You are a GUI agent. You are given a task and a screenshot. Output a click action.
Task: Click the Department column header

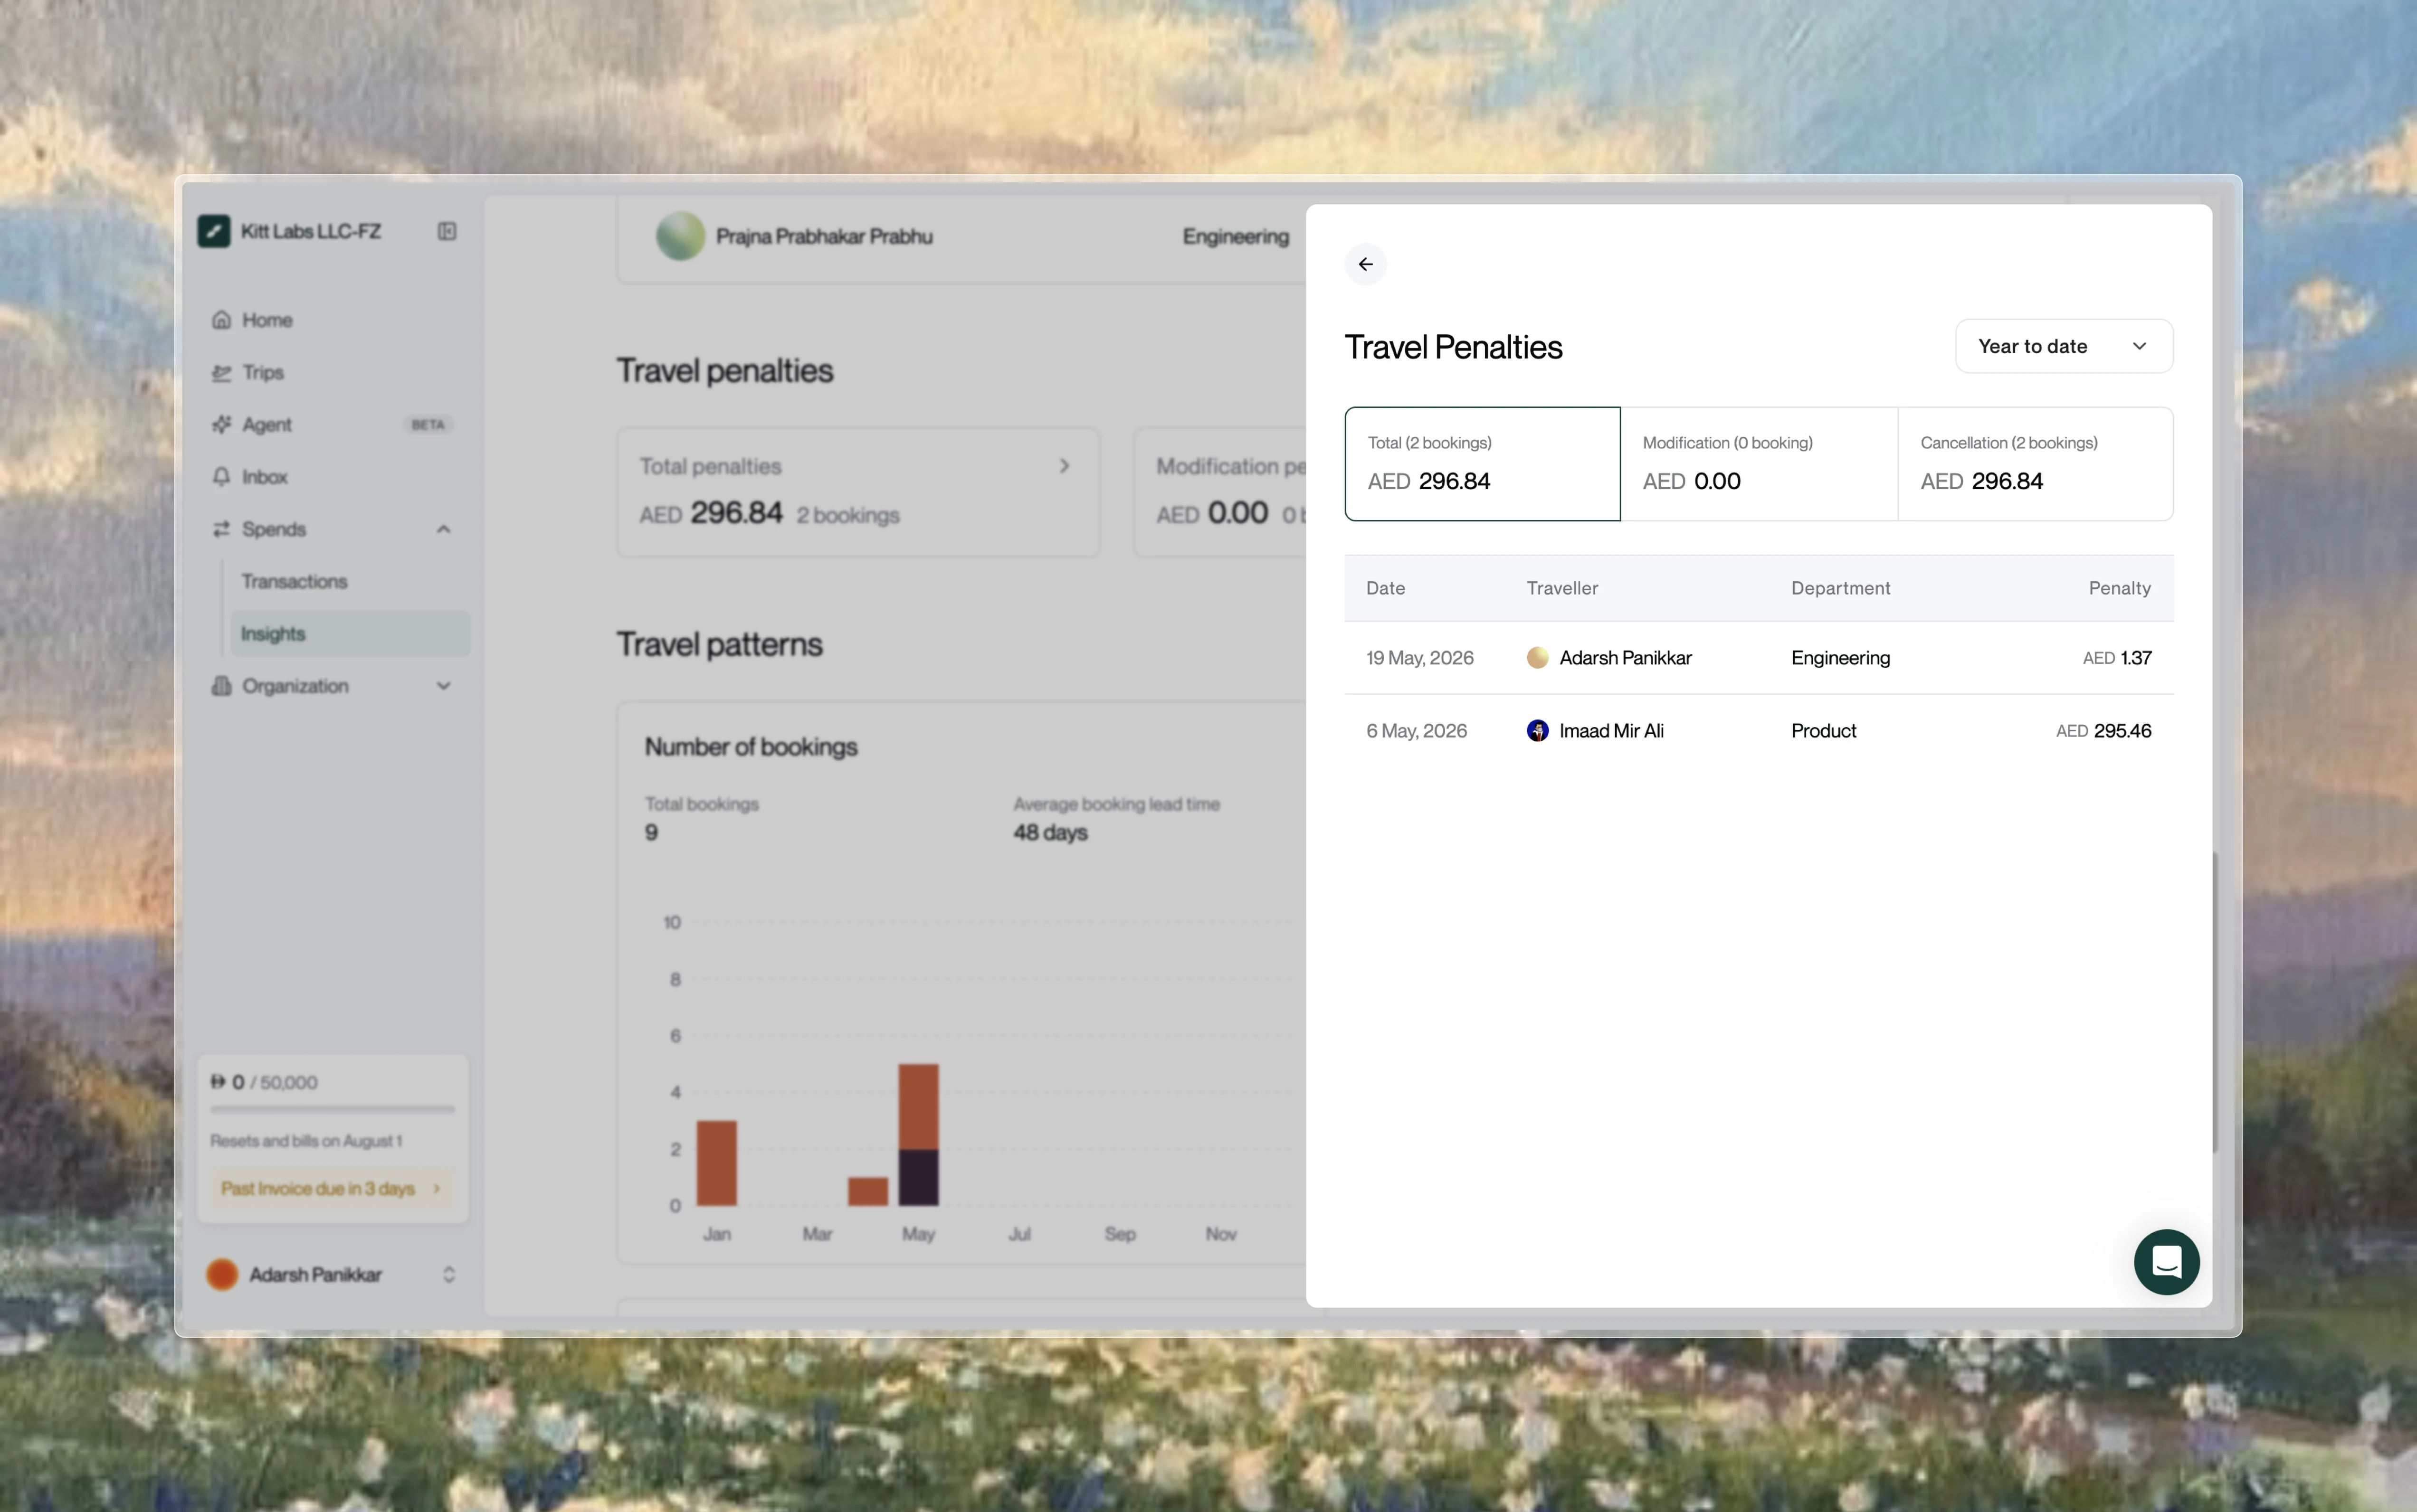[1841, 588]
